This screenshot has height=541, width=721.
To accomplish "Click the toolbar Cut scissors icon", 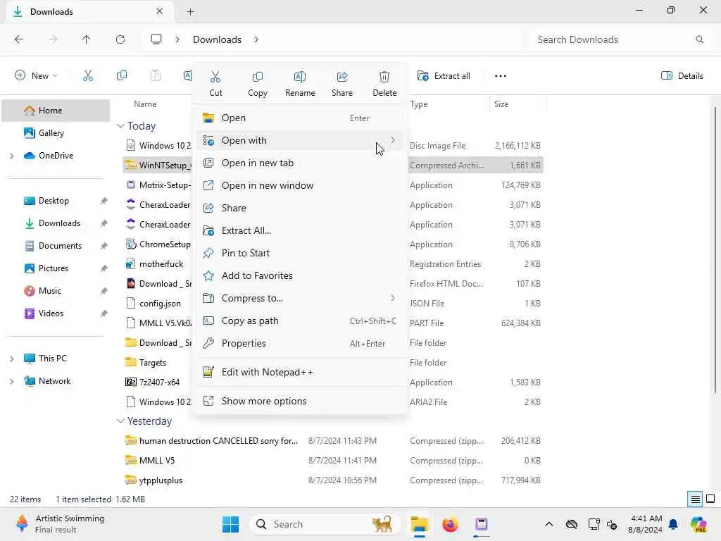I will [x=88, y=76].
